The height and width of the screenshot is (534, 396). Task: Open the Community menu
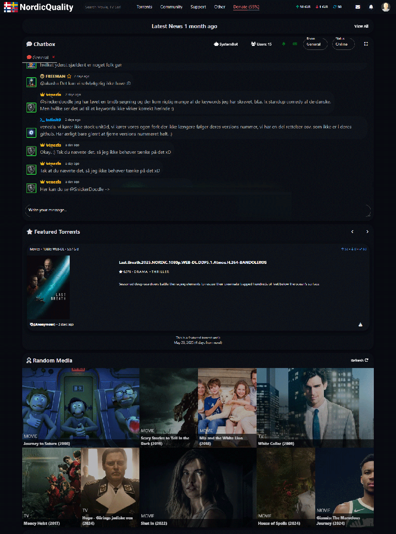tap(171, 7)
